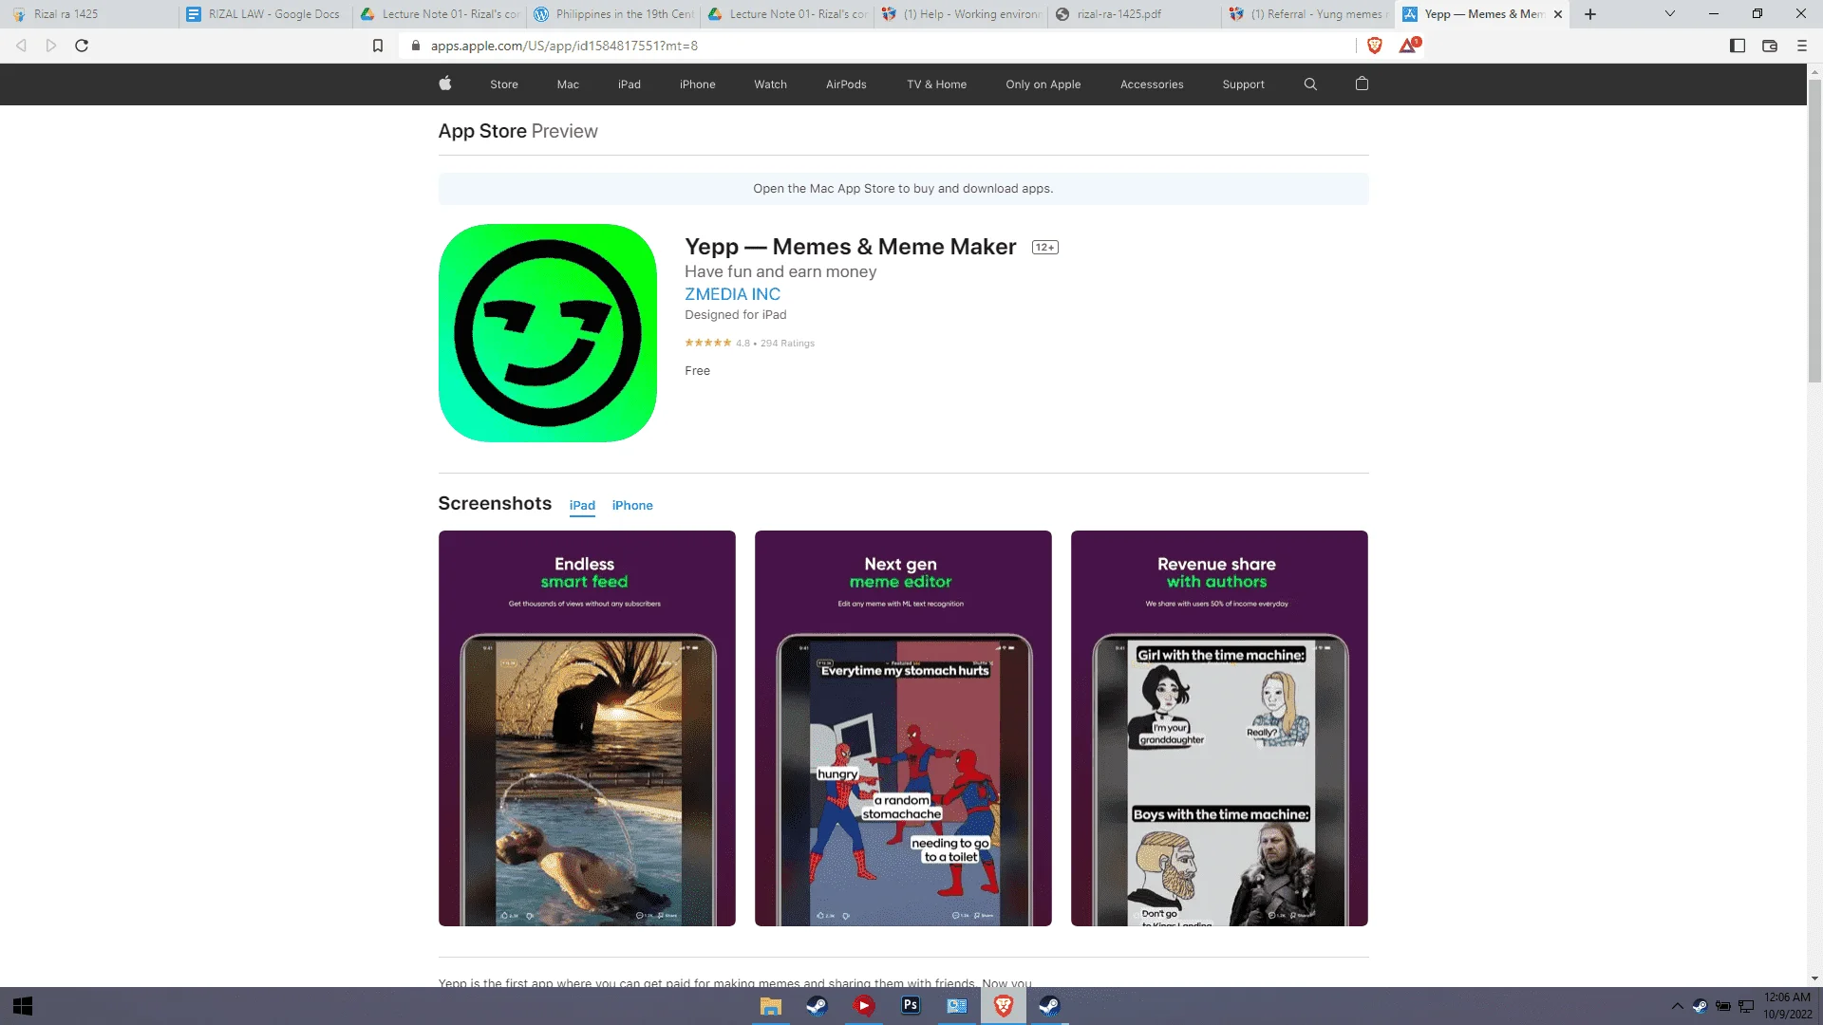1823x1025 pixels.
Task: Click the page vertical scrollbar thumb
Action: click(x=1814, y=231)
